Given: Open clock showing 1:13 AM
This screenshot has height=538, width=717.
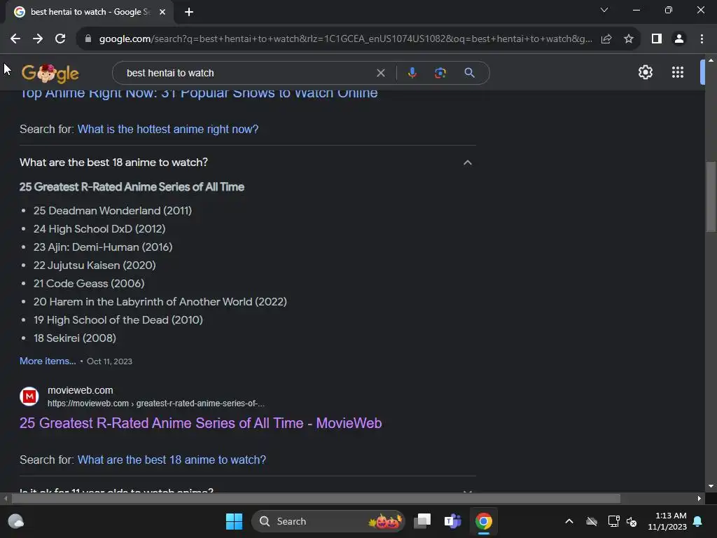Looking at the screenshot, I should (x=667, y=521).
